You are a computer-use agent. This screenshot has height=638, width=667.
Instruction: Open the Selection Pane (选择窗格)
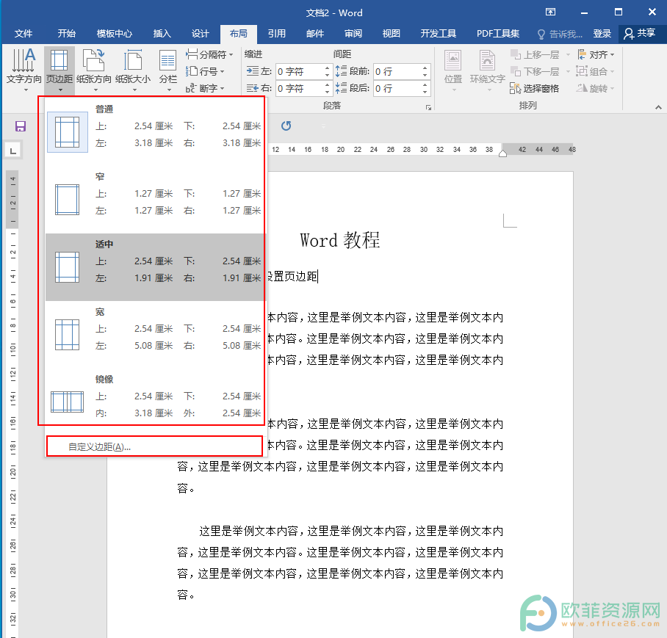click(x=534, y=88)
